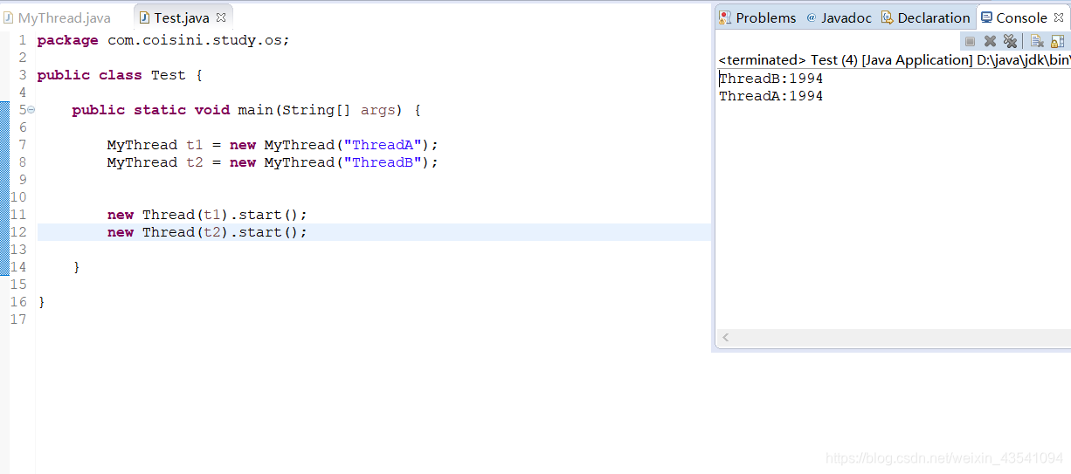Screen dimensions: 1071x474
Task: Click line number 17 in the gutter
Action: click(17, 319)
